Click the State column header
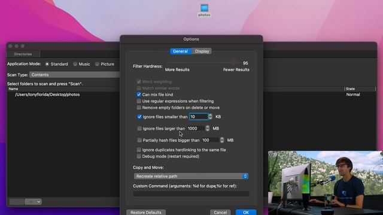 click(x=350, y=89)
